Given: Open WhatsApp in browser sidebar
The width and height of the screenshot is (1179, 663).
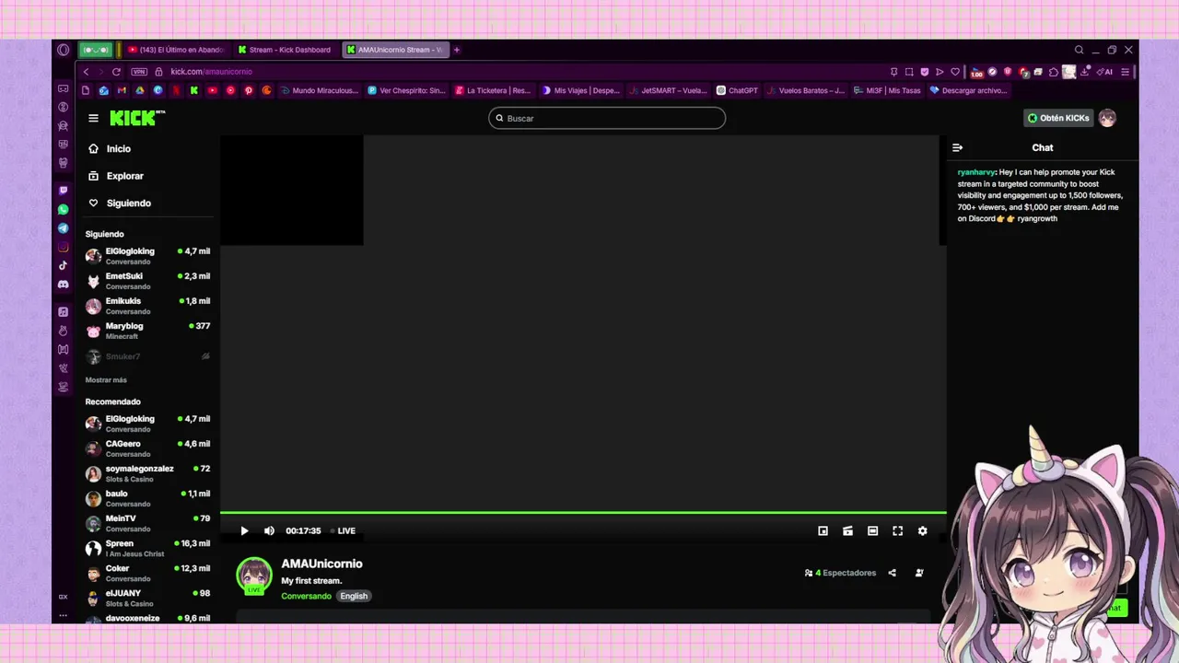Looking at the screenshot, I should click(x=63, y=209).
